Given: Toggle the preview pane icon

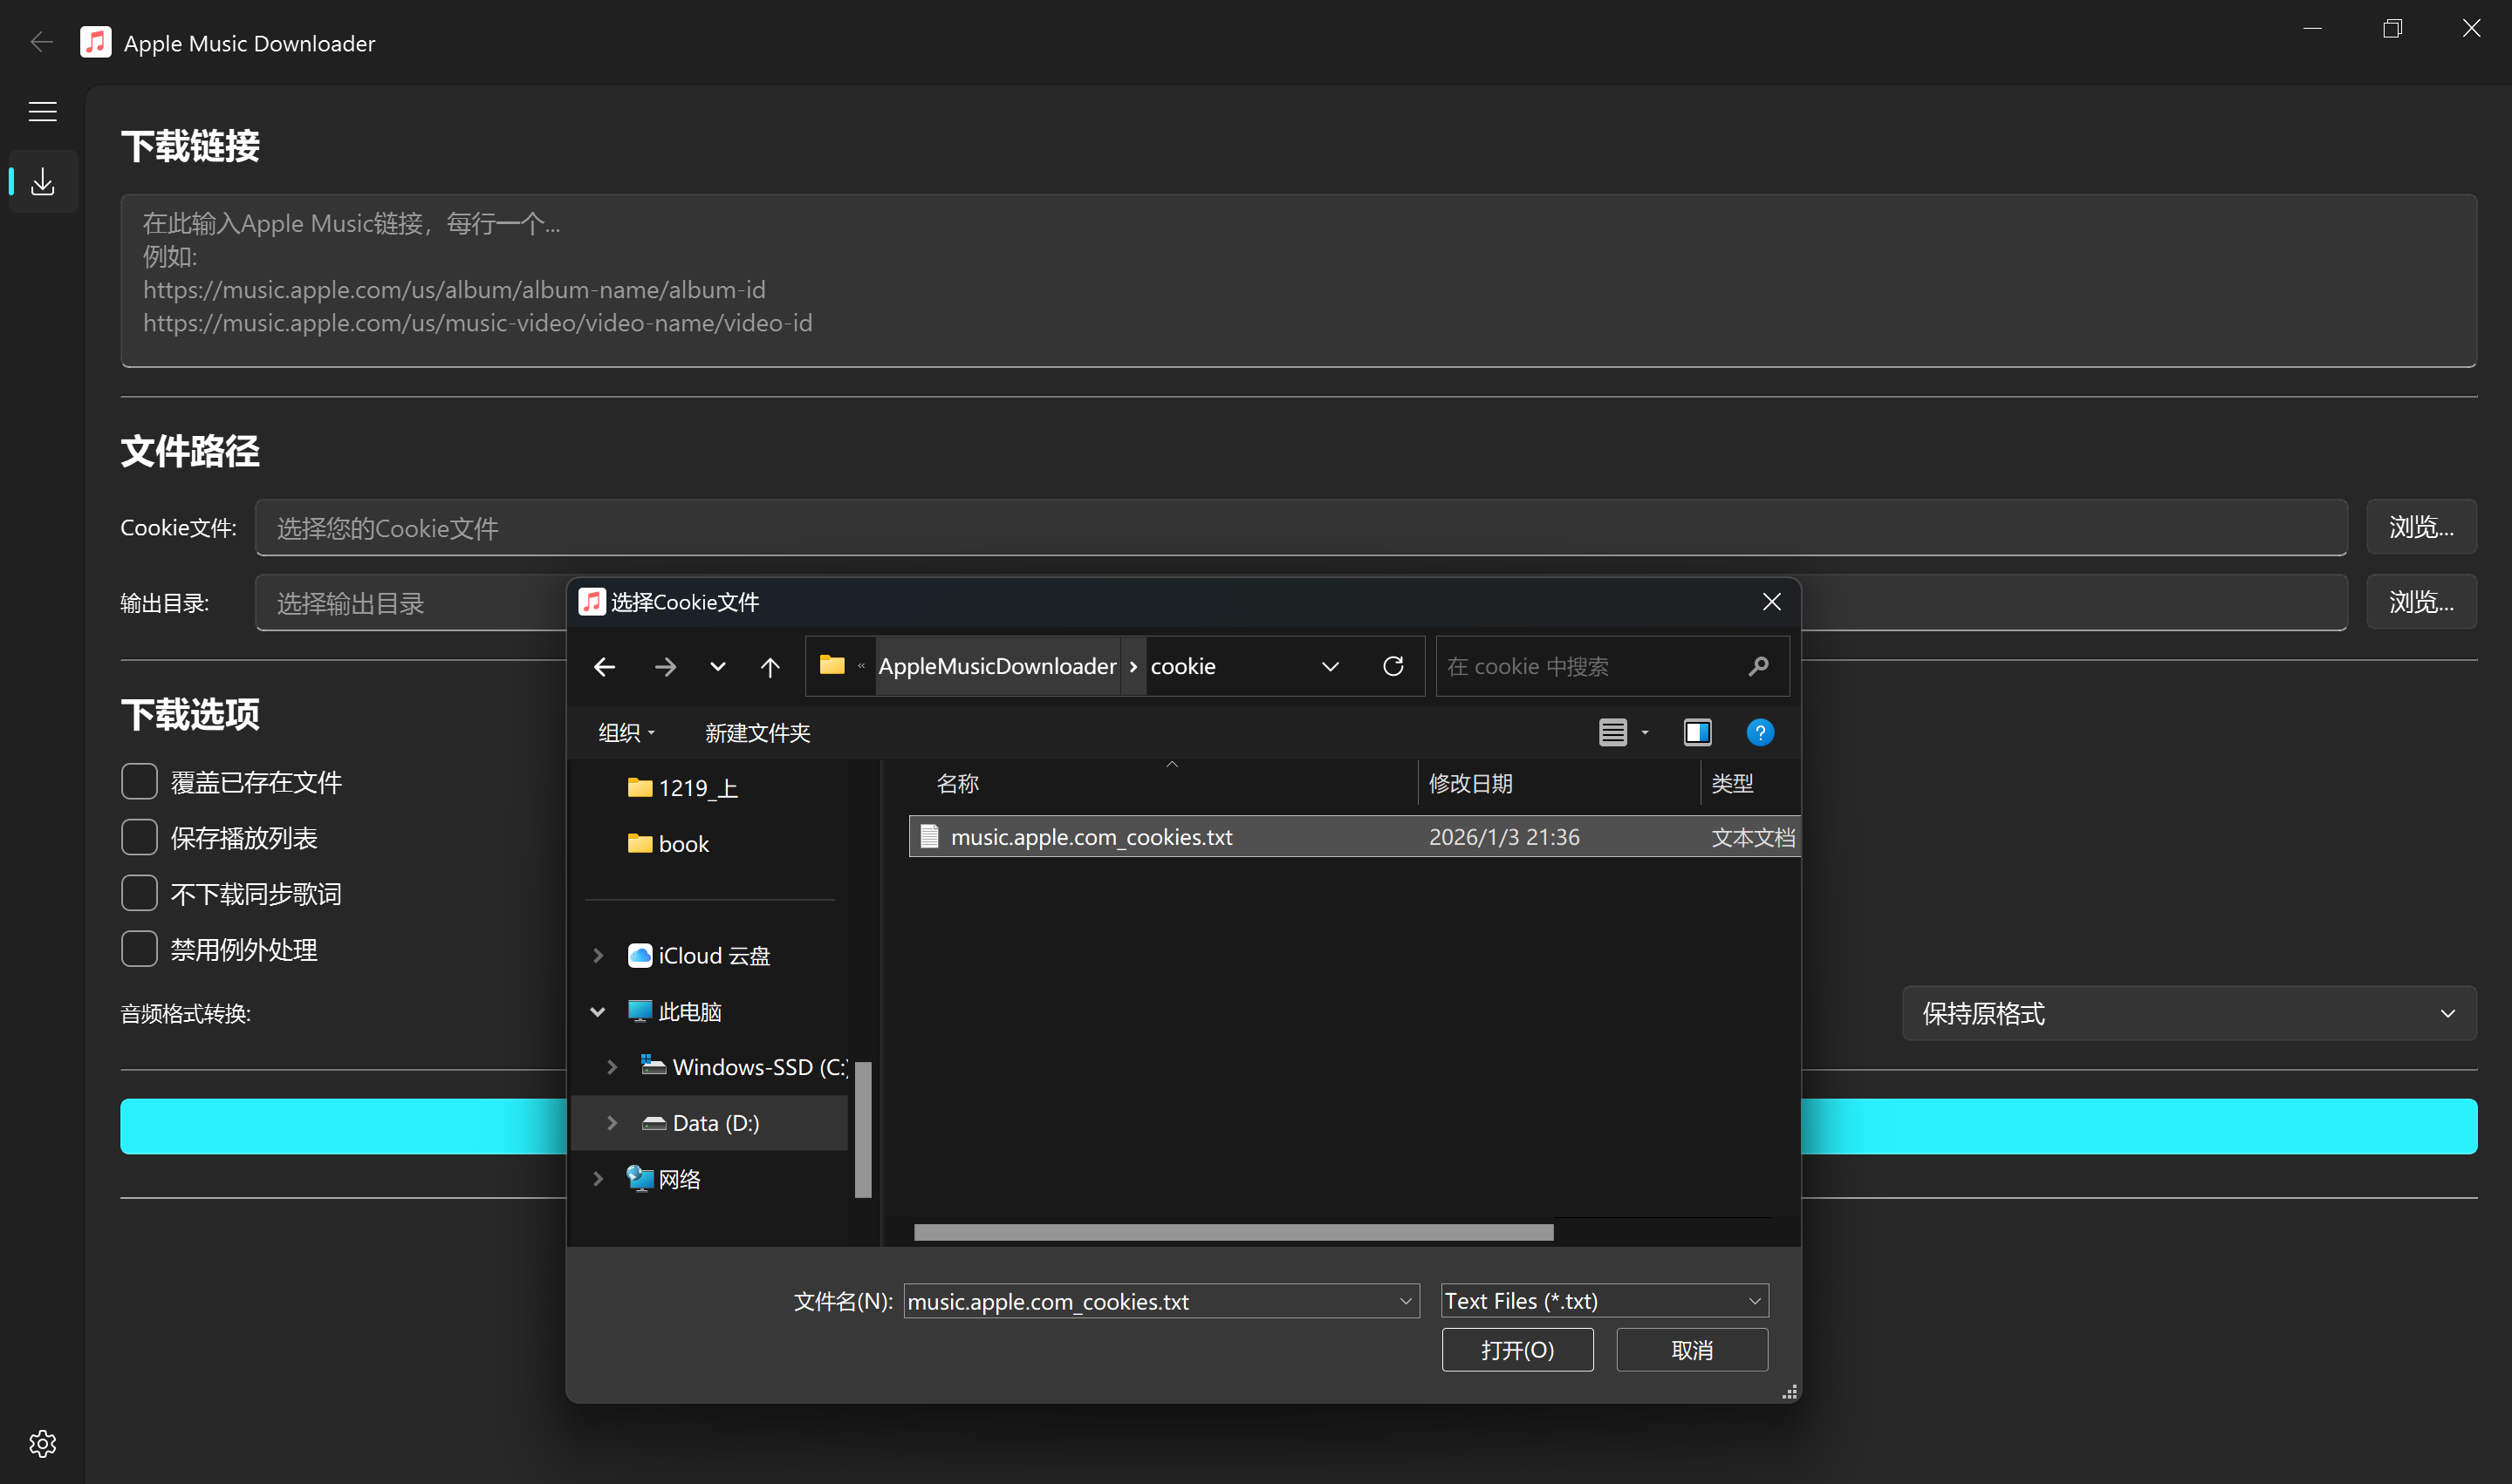Looking at the screenshot, I should (x=1697, y=732).
